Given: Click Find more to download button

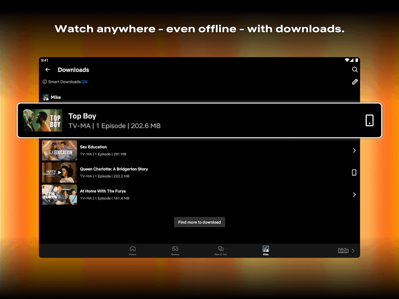Looking at the screenshot, I should click(199, 222).
